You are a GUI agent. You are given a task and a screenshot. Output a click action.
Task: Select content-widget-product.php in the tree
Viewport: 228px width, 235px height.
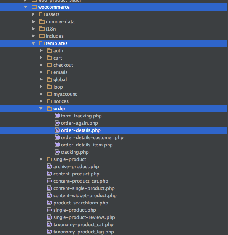pyautogui.click(x=85, y=196)
